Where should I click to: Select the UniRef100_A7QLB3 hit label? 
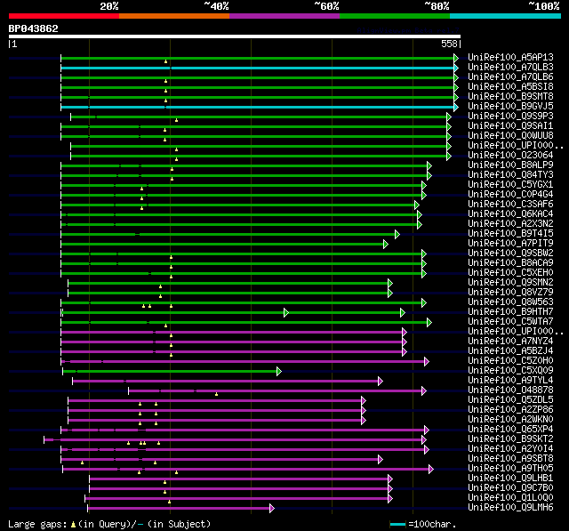point(510,67)
